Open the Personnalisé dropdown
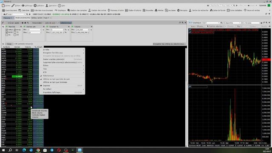The width and height of the screenshot is (272, 153). pyautogui.click(x=37, y=23)
